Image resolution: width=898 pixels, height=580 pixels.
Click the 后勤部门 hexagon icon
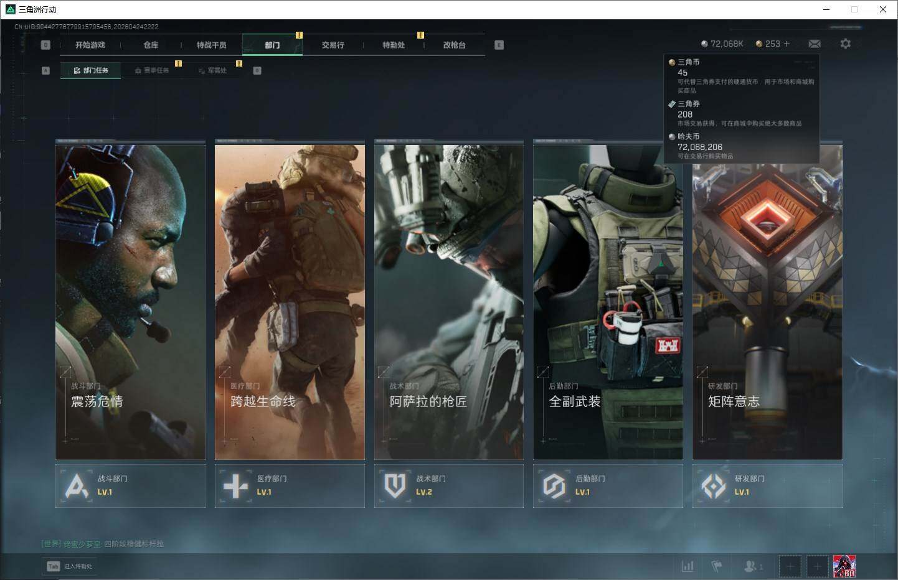click(x=554, y=485)
